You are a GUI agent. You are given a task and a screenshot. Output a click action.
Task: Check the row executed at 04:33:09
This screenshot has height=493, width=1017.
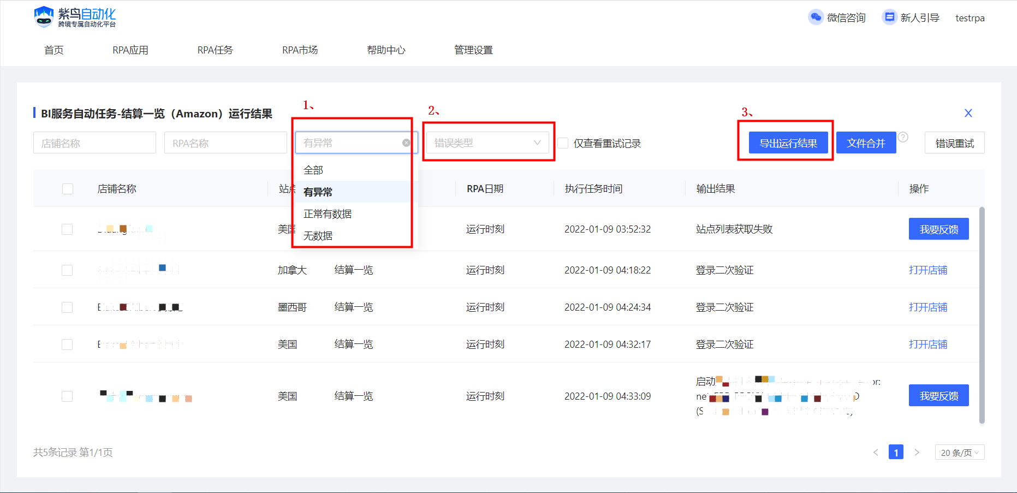(67, 396)
